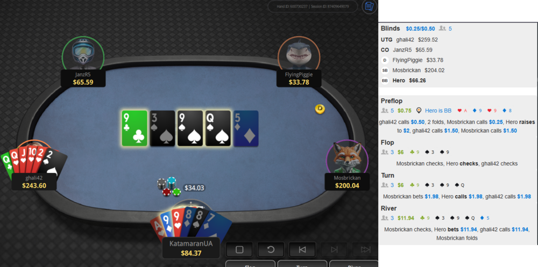The image size is (538, 267).
Task: Select the green 9 of clubs board card
Action: click(134, 128)
